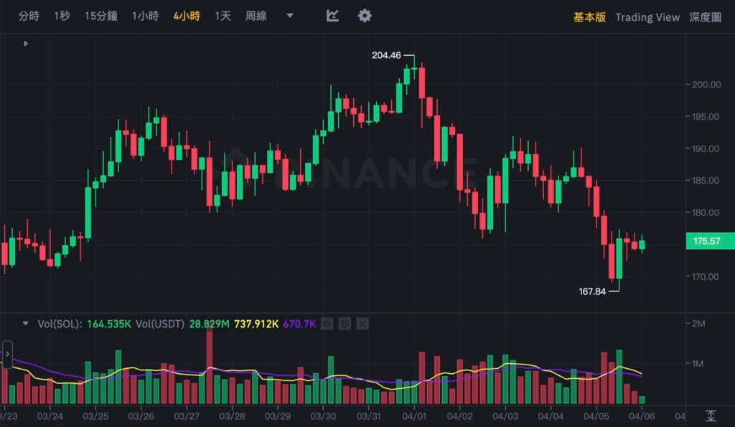Image resolution: width=735 pixels, height=427 pixels.
Task: Switch to the 基本版 chart tab
Action: (x=589, y=17)
